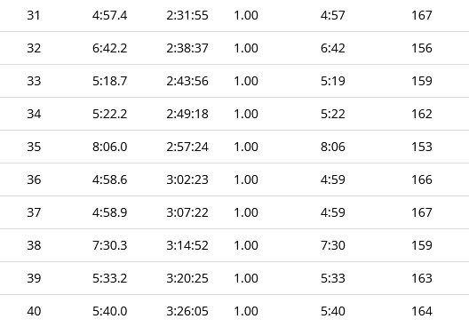Select cumulative time 2:43:56
The image size is (469, 327).
[187, 81]
